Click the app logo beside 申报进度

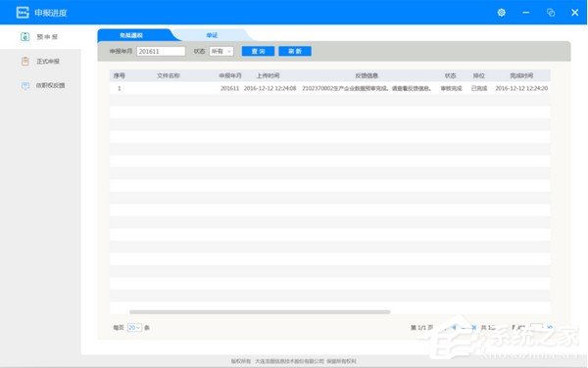click(x=23, y=13)
